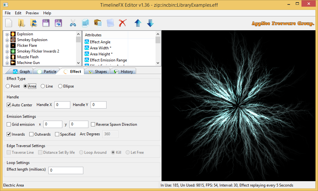The height and width of the screenshot is (191, 318).
Task: Click the grid emission x field
Action: [x=53, y=124]
